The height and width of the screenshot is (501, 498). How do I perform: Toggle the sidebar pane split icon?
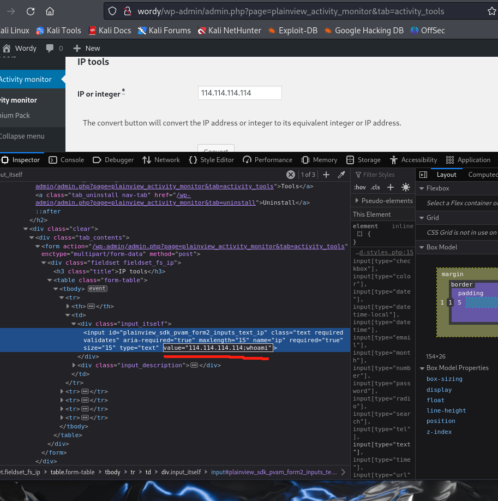click(x=423, y=175)
